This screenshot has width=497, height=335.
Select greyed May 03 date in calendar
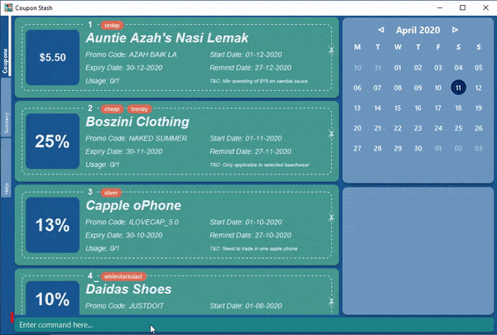(479, 148)
